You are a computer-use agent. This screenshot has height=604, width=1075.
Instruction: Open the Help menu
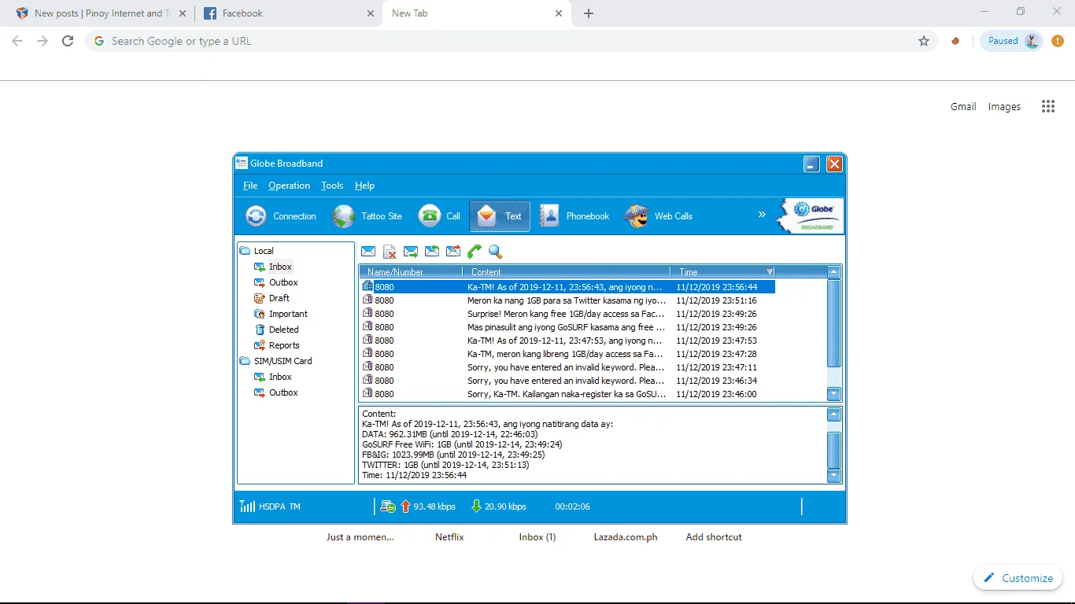click(364, 186)
